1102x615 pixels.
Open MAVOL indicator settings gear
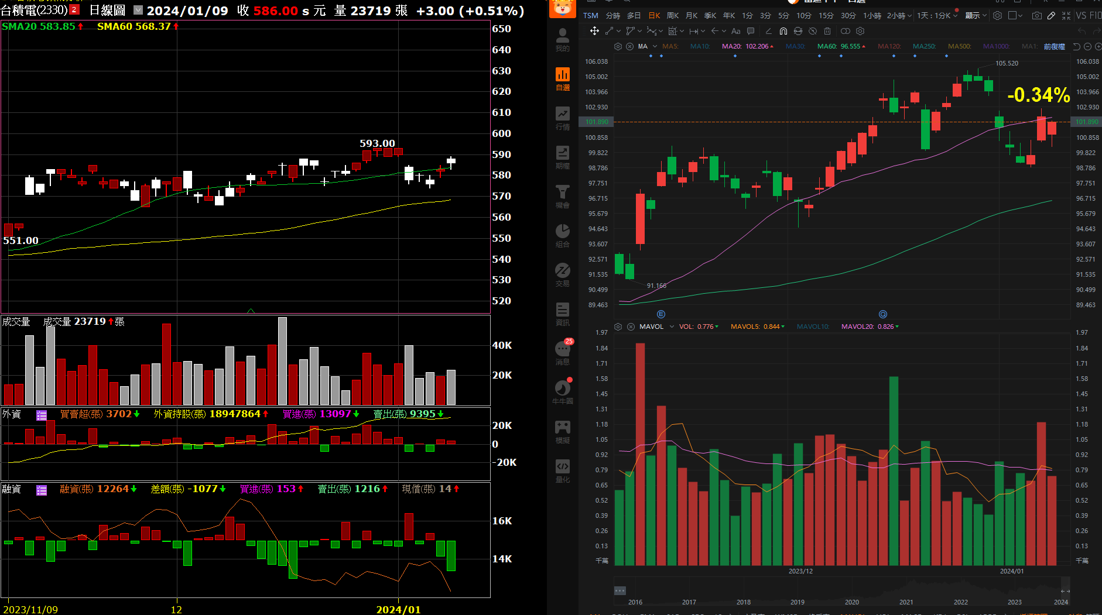618,327
